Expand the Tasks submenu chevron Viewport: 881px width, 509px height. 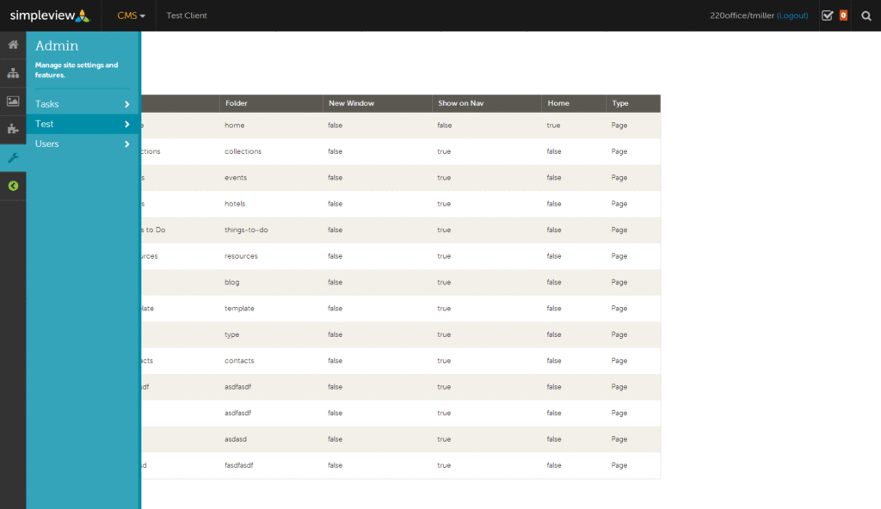(x=126, y=104)
